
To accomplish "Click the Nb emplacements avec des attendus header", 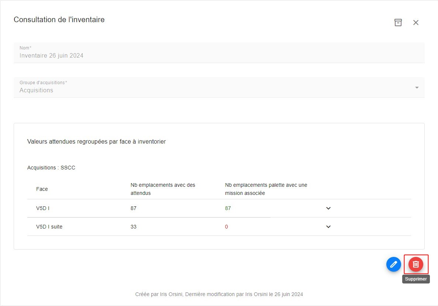I will click(163, 189).
